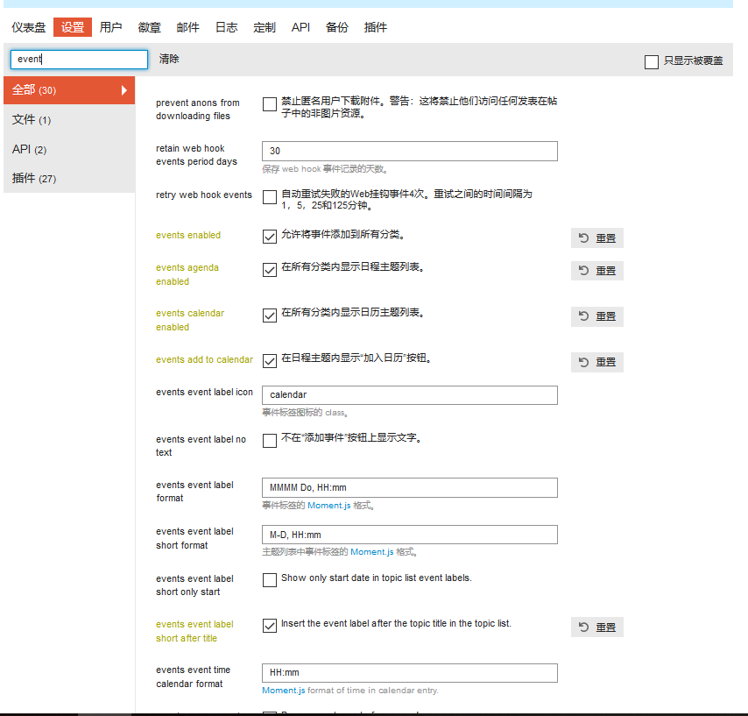Open the 备份 backups tab
This screenshot has height=716, width=748.
click(337, 27)
